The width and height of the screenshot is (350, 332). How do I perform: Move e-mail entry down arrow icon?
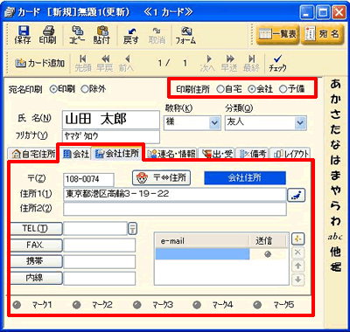297,280
